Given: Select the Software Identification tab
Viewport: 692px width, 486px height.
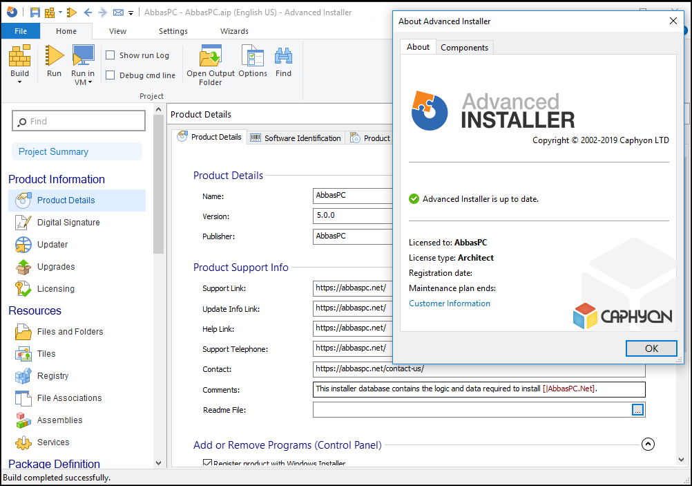Looking at the screenshot, I should (296, 138).
